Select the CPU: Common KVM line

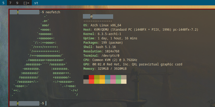pos(110,60)
